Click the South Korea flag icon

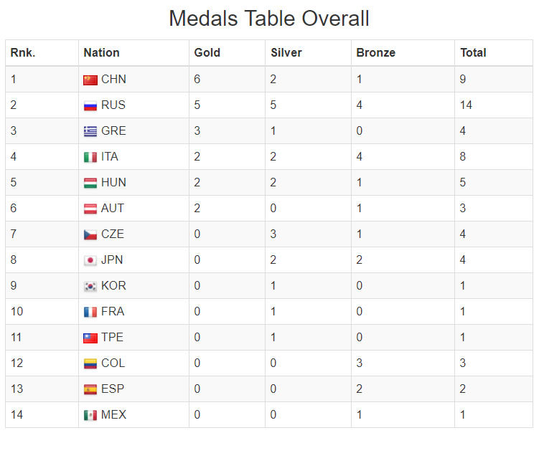pyautogui.click(x=90, y=287)
